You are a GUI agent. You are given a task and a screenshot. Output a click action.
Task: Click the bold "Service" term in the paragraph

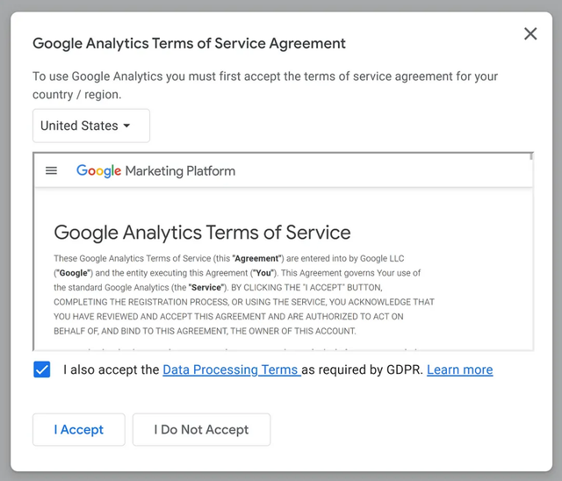[x=205, y=287]
